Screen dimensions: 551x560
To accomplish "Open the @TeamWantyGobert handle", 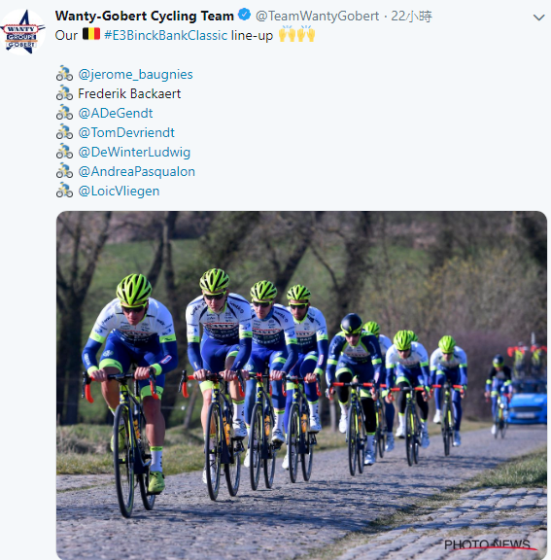I will coord(317,17).
